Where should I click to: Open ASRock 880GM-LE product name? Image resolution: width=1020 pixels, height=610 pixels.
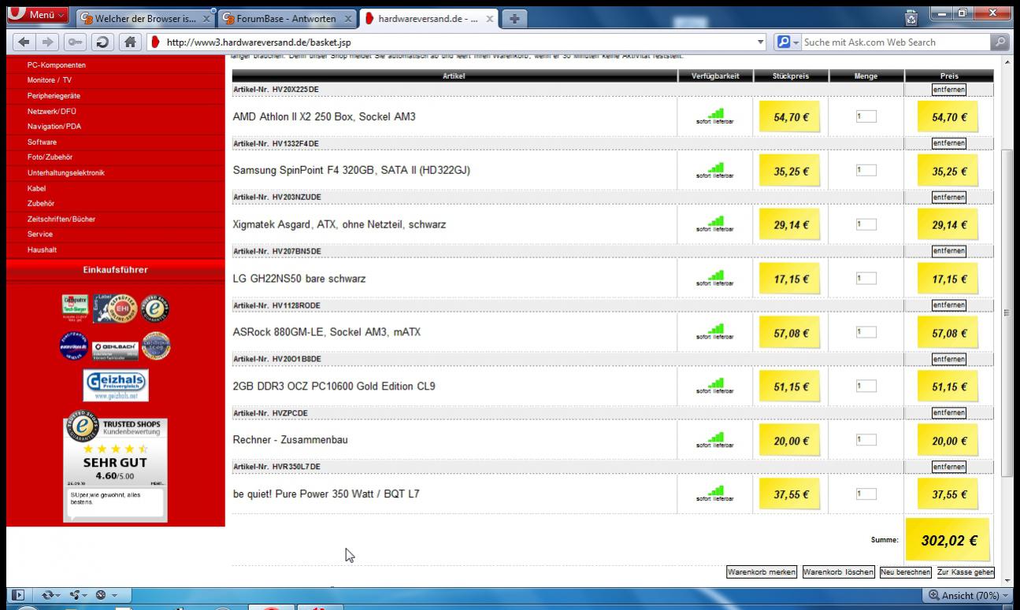(327, 332)
